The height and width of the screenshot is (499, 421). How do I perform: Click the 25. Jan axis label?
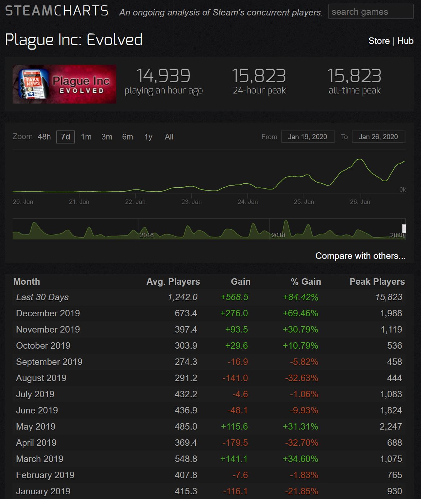tap(304, 202)
